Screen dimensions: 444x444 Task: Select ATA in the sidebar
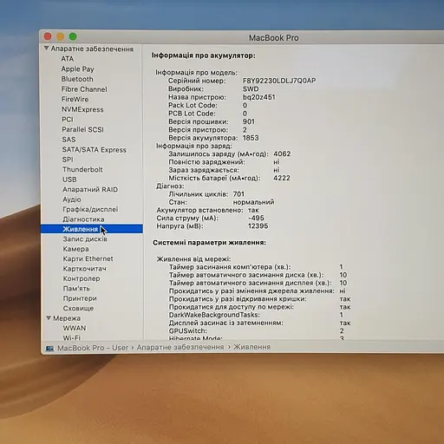tap(68, 59)
